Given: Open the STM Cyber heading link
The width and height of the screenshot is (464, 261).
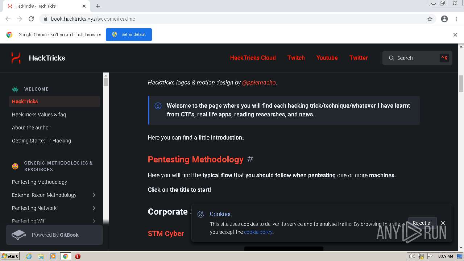Looking at the screenshot, I should coord(166,233).
